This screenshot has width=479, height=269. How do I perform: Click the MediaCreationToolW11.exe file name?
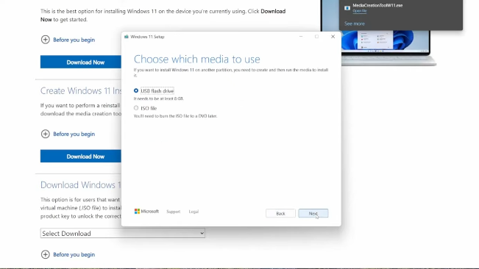377,5
